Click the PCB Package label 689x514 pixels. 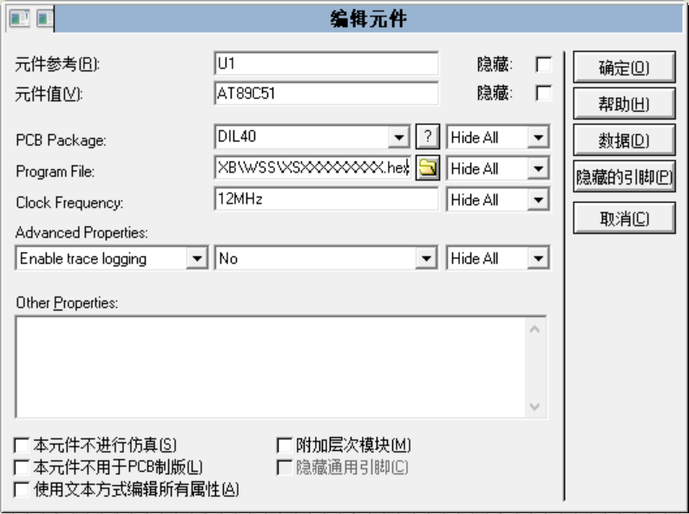[x=61, y=140]
